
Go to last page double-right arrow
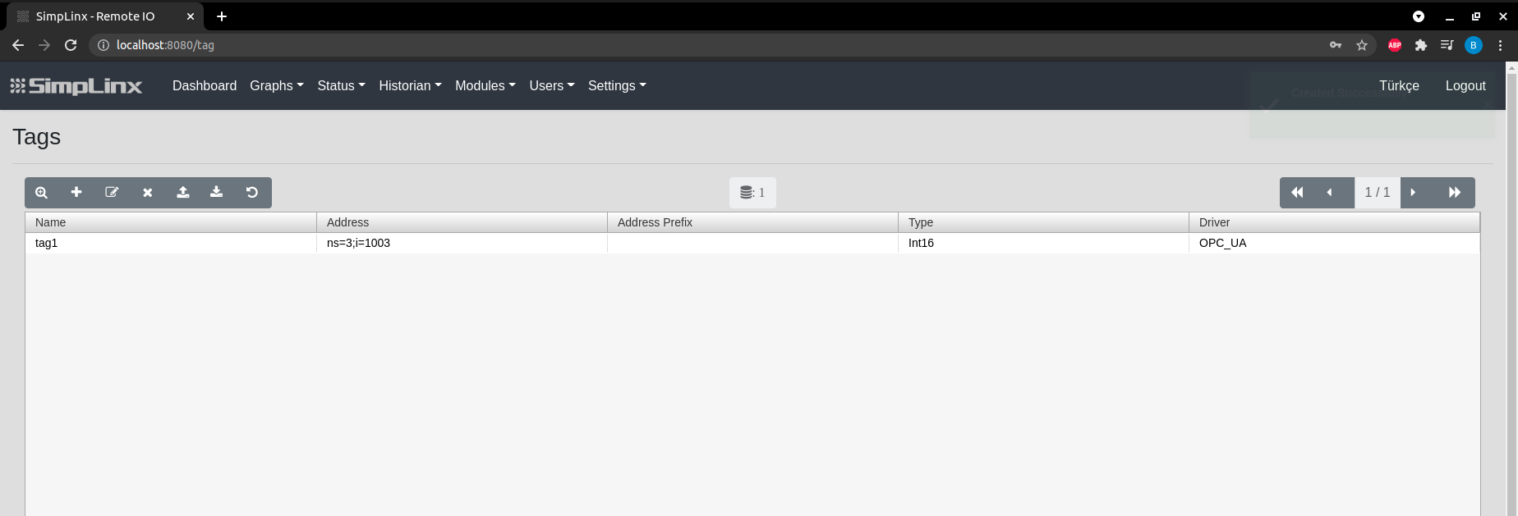tap(1454, 193)
